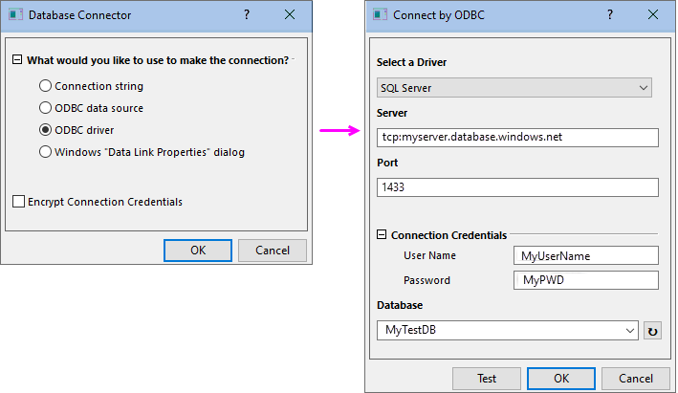Close the Connect by ODBC dialog
This screenshot has width=678, height=393.
(651, 15)
